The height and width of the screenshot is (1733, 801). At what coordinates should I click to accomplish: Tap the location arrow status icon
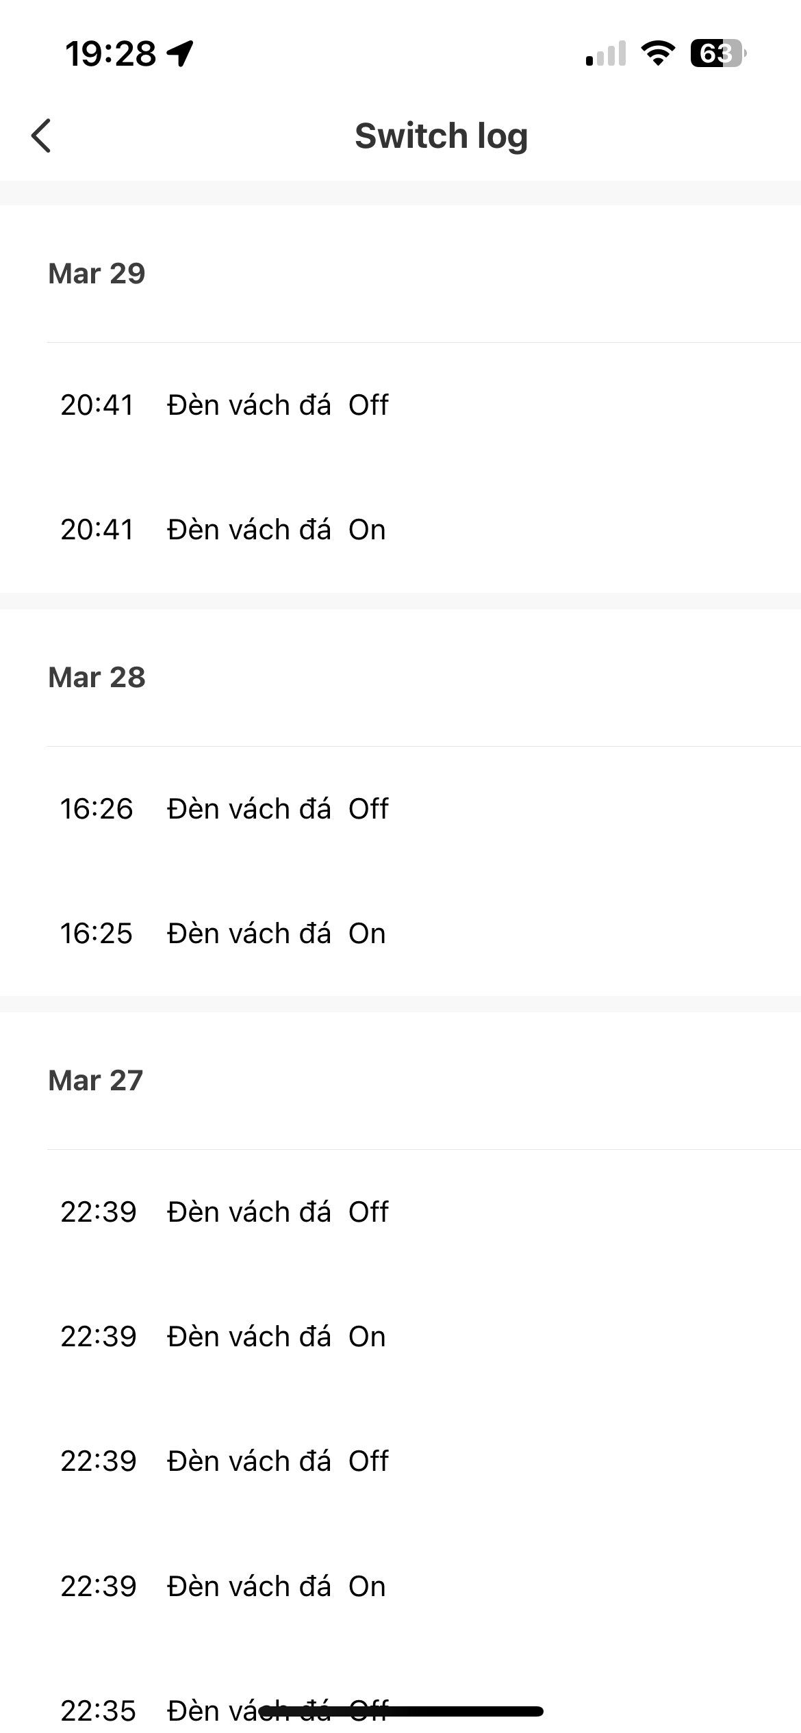coord(181,53)
